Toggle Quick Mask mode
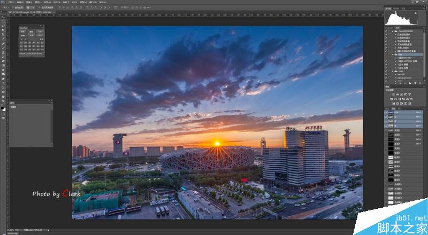The image size is (428, 235). 3,114
